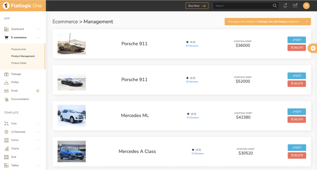The width and height of the screenshot is (317, 170).
Task: Open 53 Reviews for $52000 Porsche
Action: click(x=192, y=82)
